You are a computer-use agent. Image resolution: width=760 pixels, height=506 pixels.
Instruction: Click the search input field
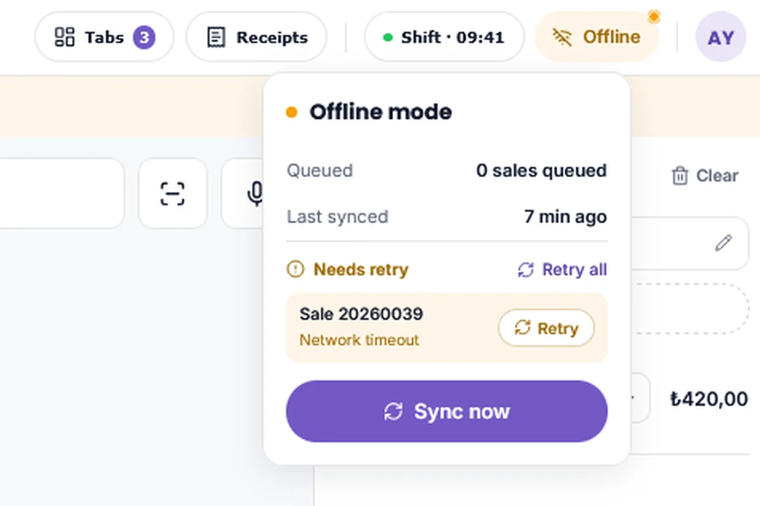61,194
